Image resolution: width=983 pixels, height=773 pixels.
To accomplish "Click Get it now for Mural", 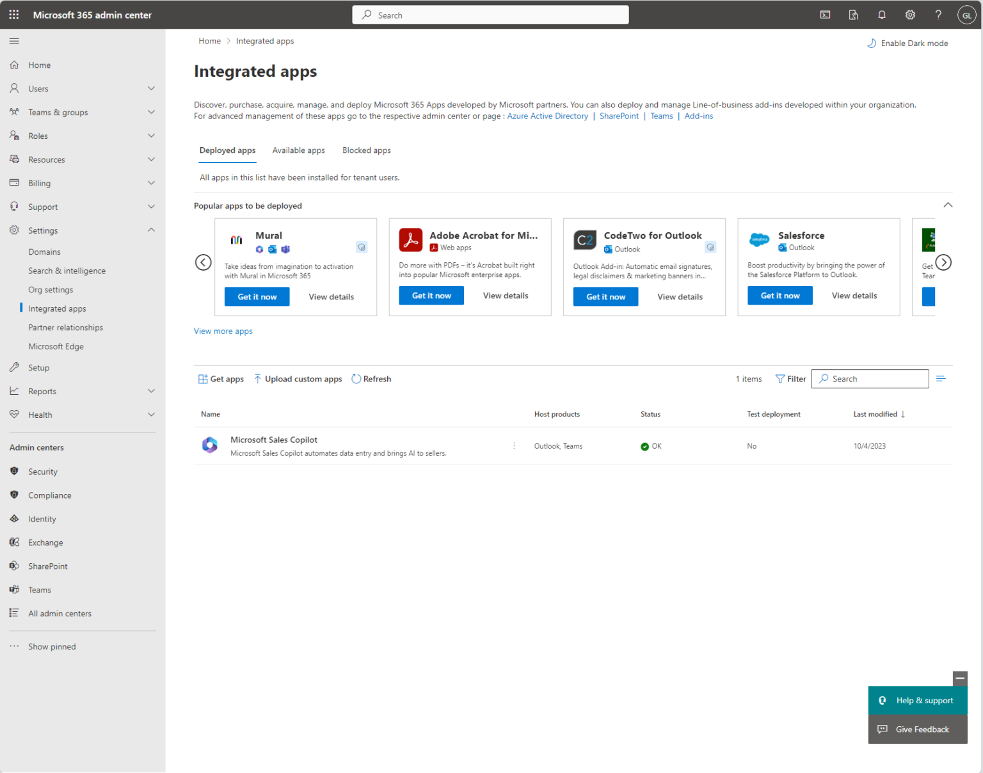I will tap(257, 297).
